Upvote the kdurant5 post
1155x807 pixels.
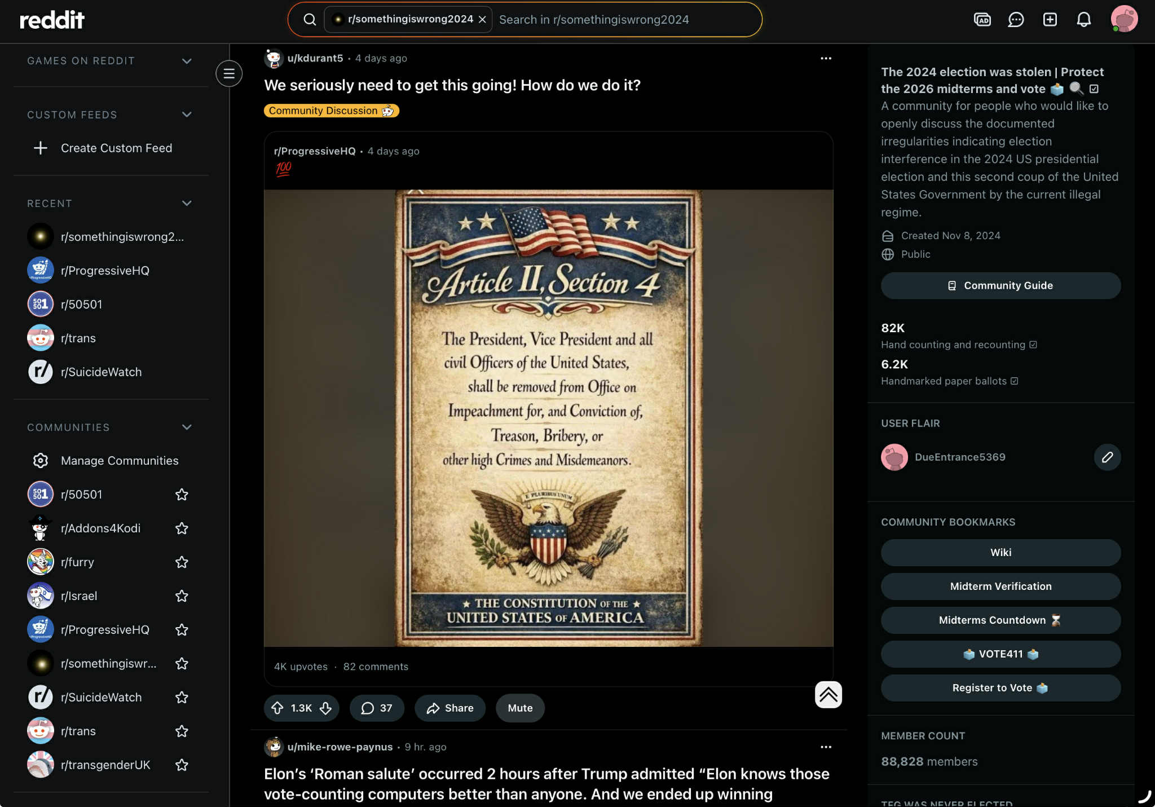click(x=277, y=708)
